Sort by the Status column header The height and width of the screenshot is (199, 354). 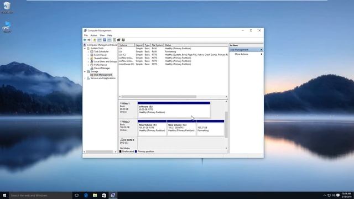[196, 45]
